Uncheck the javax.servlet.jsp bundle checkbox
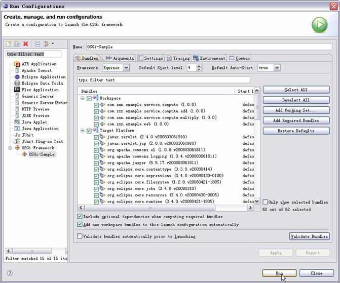 pos(96,144)
